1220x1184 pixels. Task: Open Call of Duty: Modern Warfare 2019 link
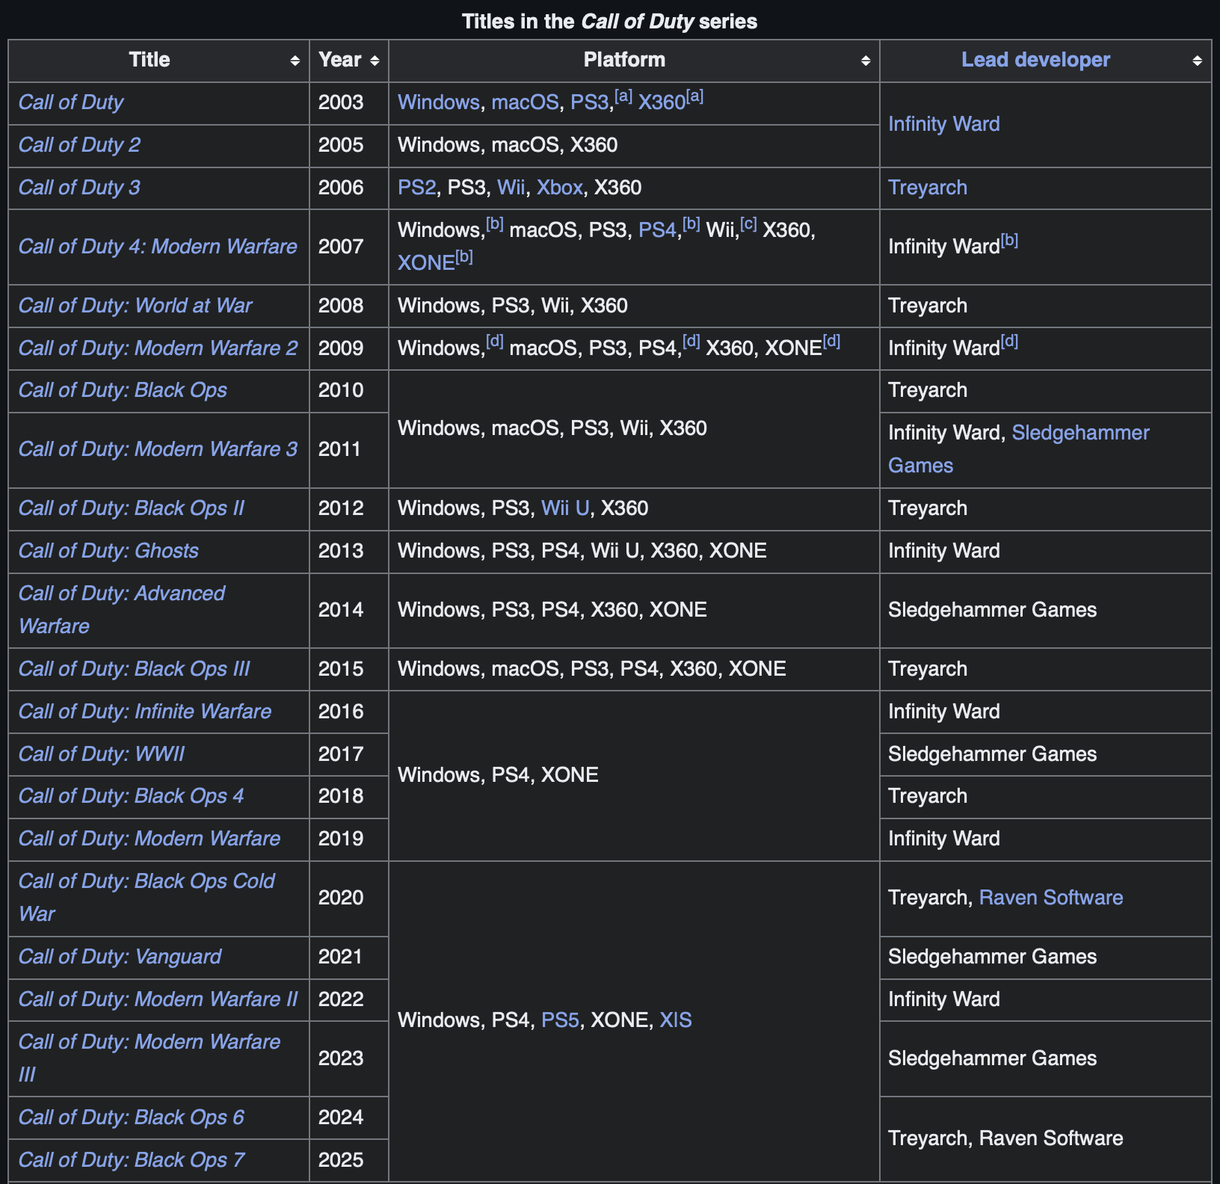coord(150,839)
